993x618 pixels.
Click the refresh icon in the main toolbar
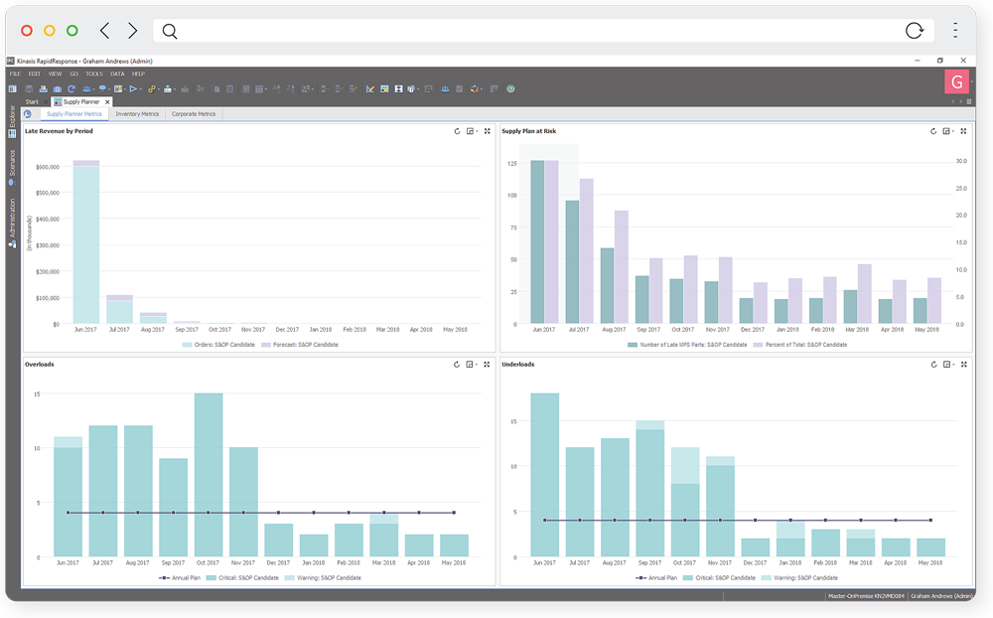click(71, 88)
